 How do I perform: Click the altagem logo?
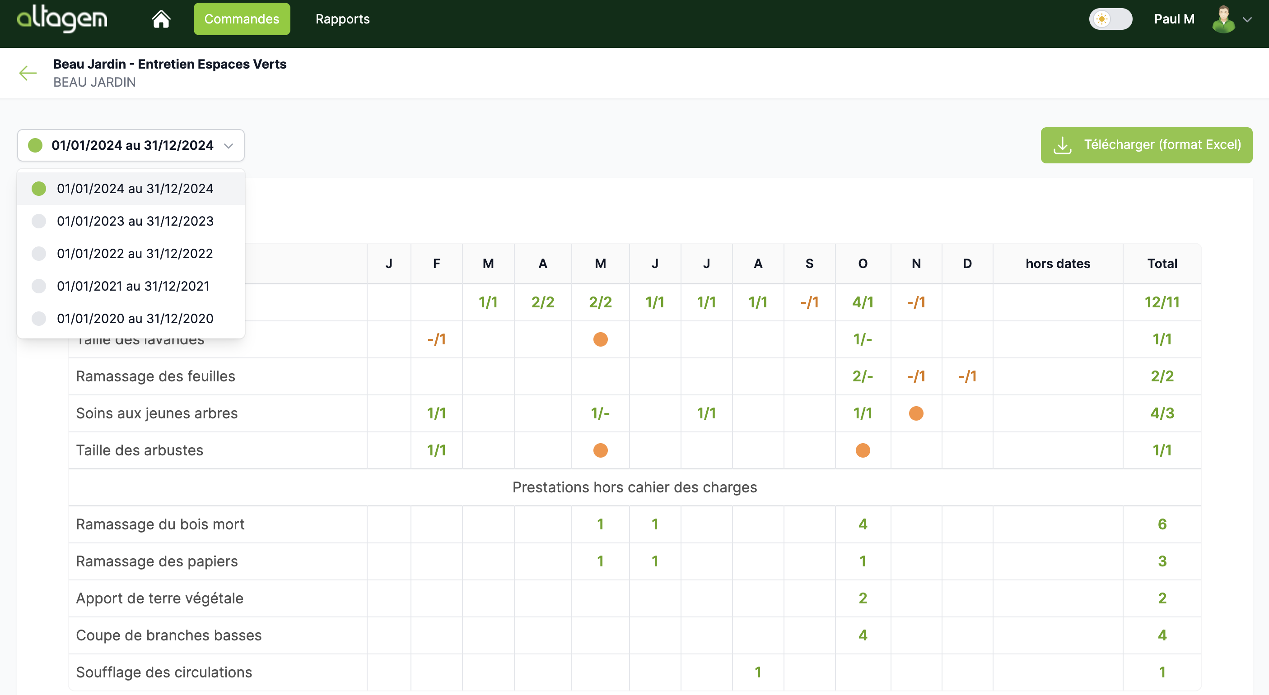(62, 19)
